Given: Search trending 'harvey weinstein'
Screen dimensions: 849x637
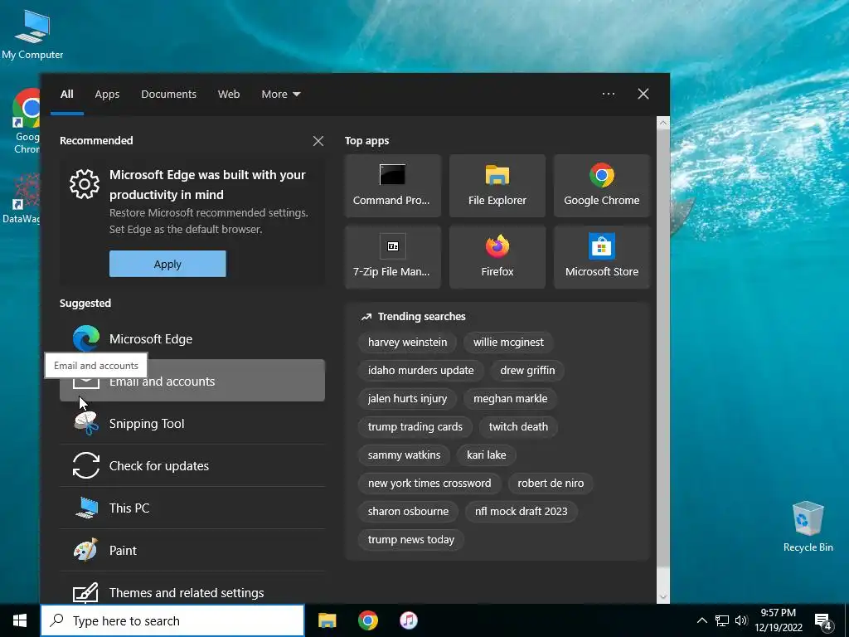Looking at the screenshot, I should (407, 342).
